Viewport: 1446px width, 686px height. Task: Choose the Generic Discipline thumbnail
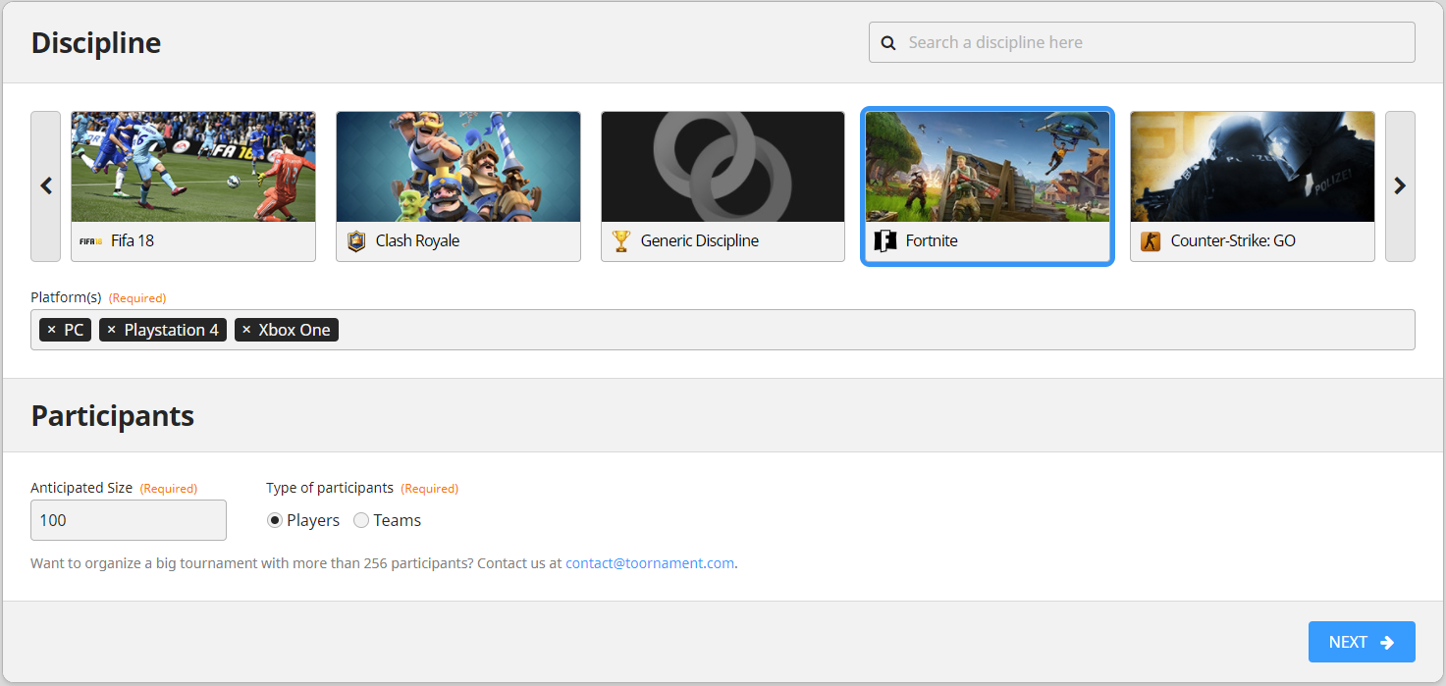click(x=723, y=167)
